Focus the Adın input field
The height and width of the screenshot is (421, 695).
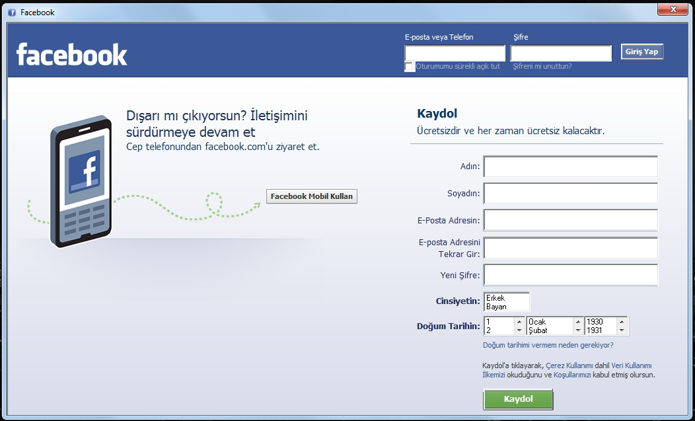(570, 167)
